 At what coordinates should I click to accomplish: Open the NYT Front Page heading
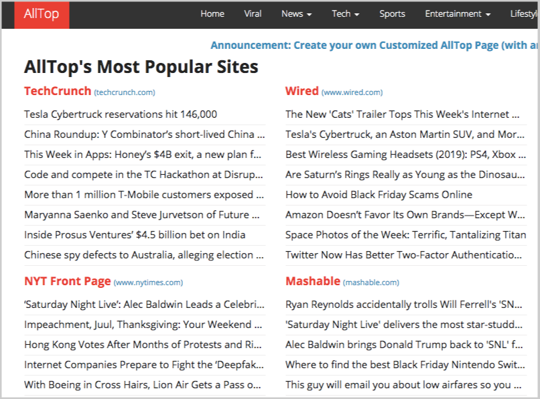pos(68,281)
